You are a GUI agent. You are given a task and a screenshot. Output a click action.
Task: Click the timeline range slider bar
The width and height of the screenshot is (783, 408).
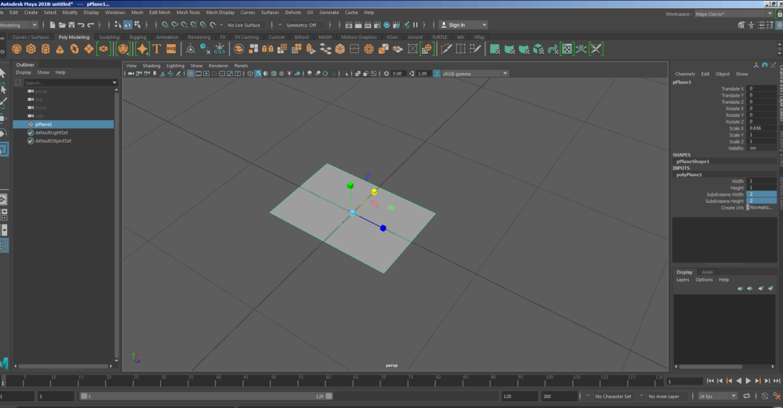pyautogui.click(x=206, y=396)
